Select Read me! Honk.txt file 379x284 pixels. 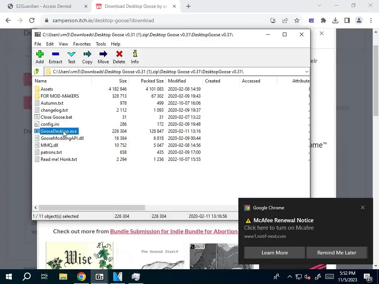point(59,159)
